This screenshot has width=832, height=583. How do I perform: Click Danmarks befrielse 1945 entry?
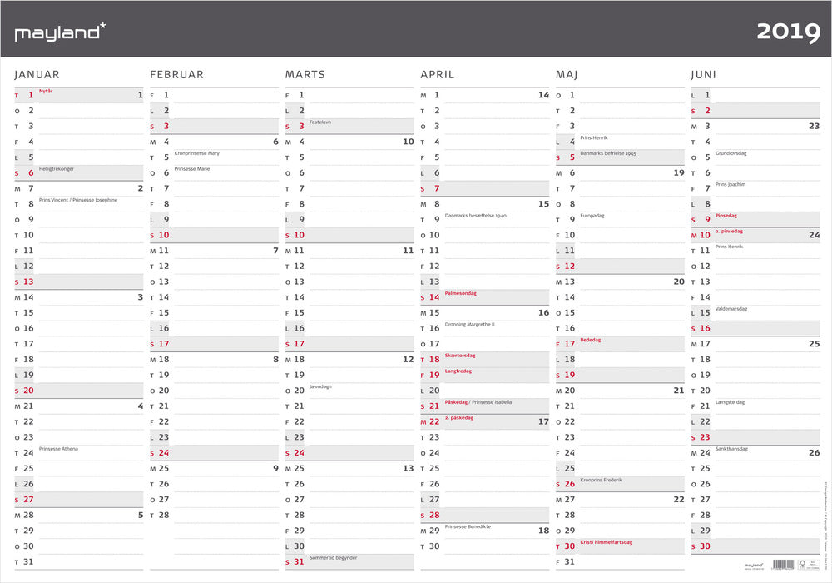(608, 153)
